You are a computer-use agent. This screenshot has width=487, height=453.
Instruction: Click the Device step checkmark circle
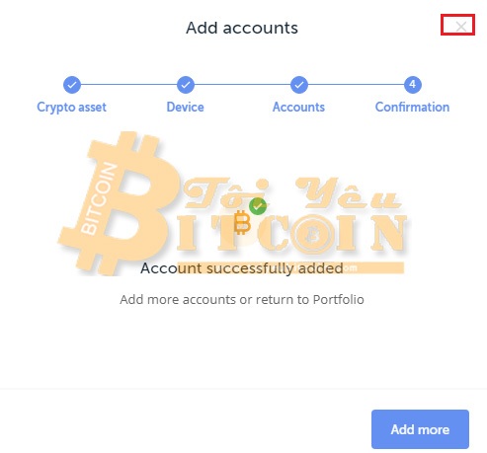click(186, 85)
